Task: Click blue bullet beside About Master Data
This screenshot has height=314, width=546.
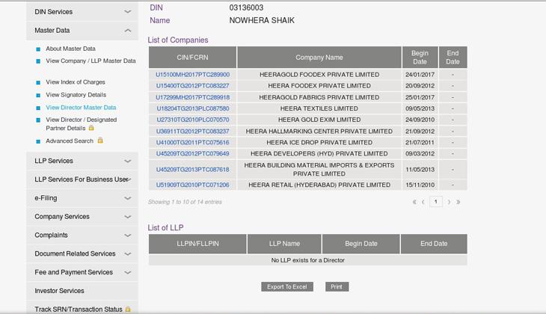Action: coord(38,49)
